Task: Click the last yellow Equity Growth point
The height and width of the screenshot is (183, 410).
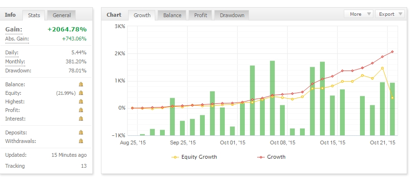Action: [x=392, y=98]
